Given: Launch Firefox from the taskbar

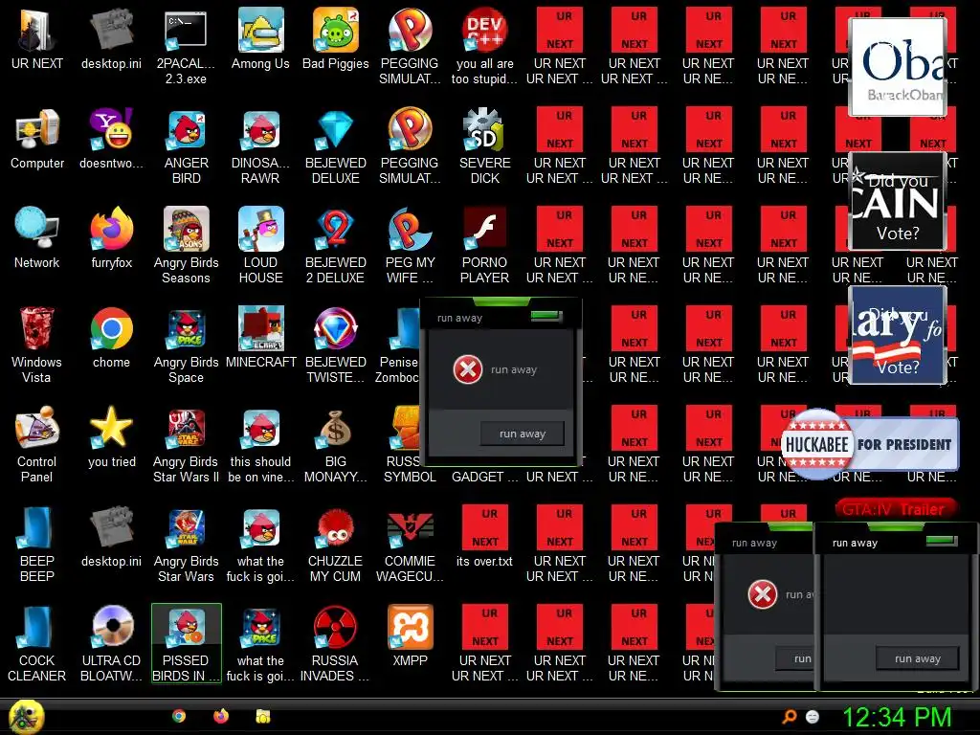Looking at the screenshot, I should click(x=221, y=716).
